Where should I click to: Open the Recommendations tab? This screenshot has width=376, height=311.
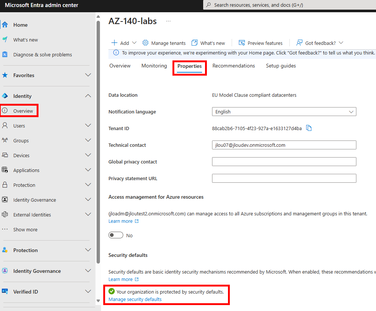point(234,66)
